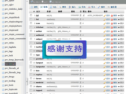This screenshot has width=126, height=94.
Task: Click the localhost server breadcrumb icon
Action: pyautogui.click(x=32, y=2)
